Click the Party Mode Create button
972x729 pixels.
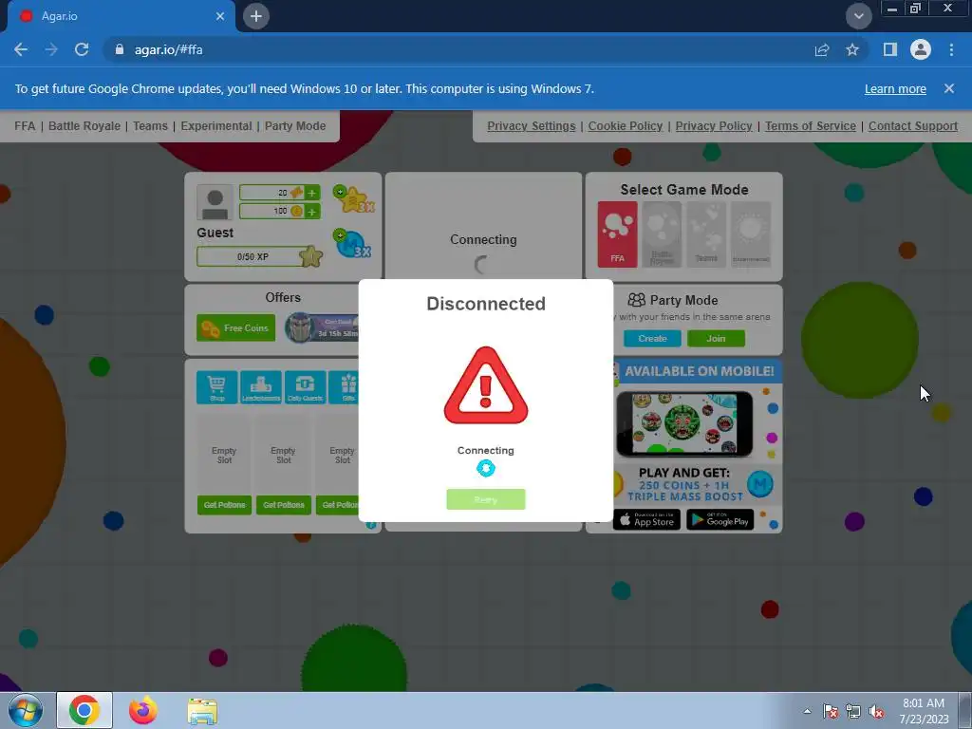652,339
